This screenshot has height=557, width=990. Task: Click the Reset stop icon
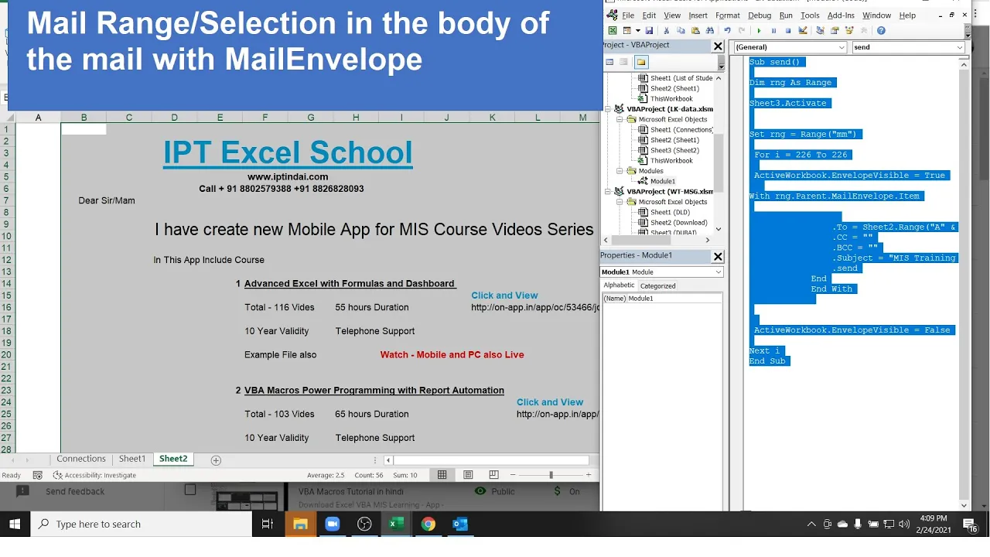[x=788, y=31]
